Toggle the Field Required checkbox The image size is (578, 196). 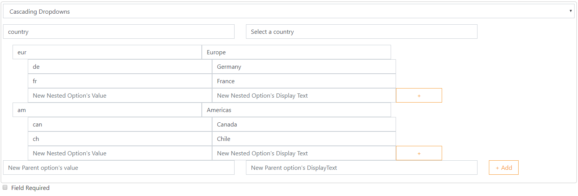[x=5, y=187]
